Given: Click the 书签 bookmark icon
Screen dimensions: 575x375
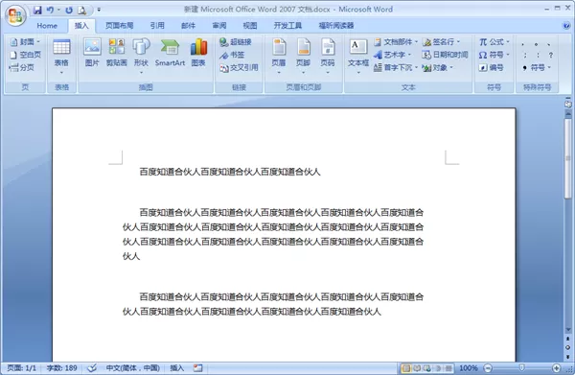Looking at the screenshot, I should click(232, 55).
